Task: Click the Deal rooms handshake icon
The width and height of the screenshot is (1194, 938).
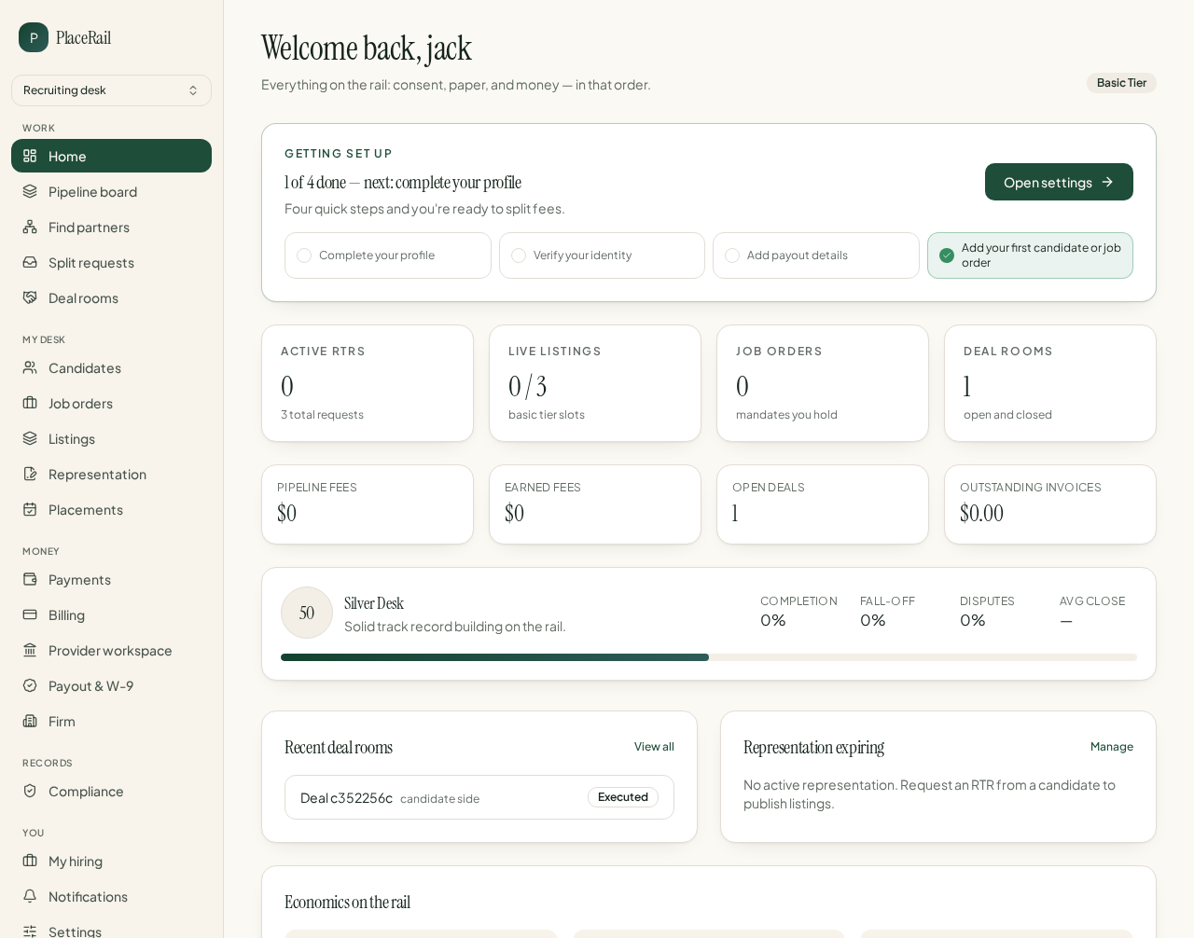Action: [30, 297]
